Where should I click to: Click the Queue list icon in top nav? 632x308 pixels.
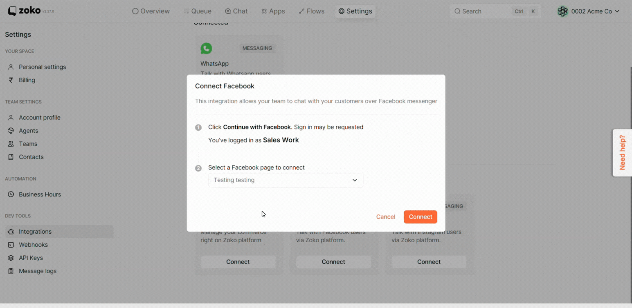pyautogui.click(x=186, y=11)
